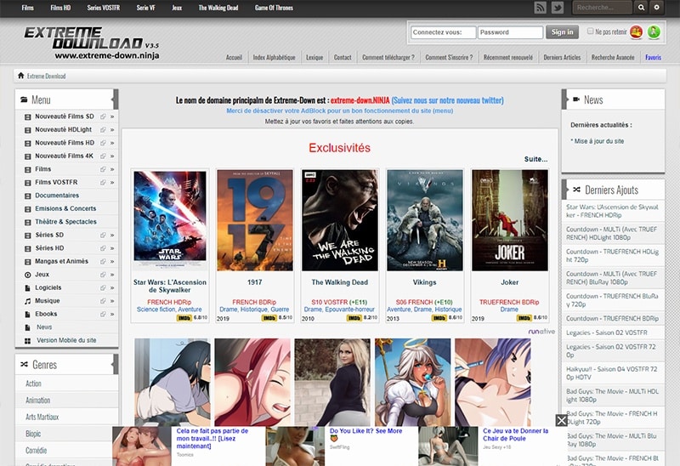Click the Password input field
The image size is (680, 466).
pyautogui.click(x=510, y=32)
